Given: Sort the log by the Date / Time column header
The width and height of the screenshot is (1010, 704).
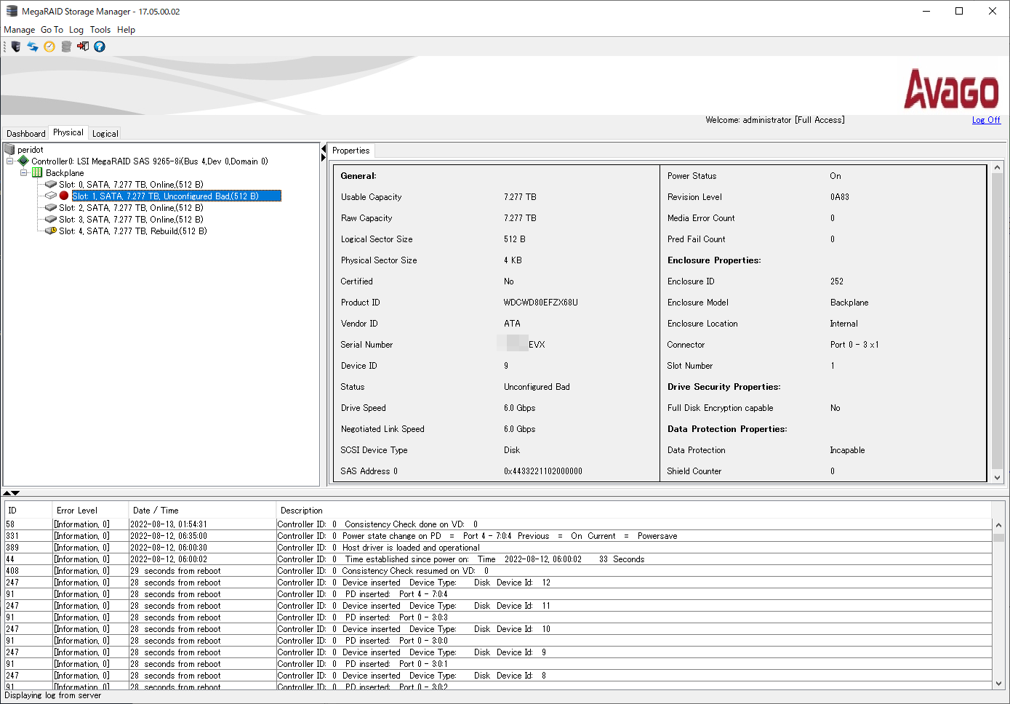Looking at the screenshot, I should (203, 511).
